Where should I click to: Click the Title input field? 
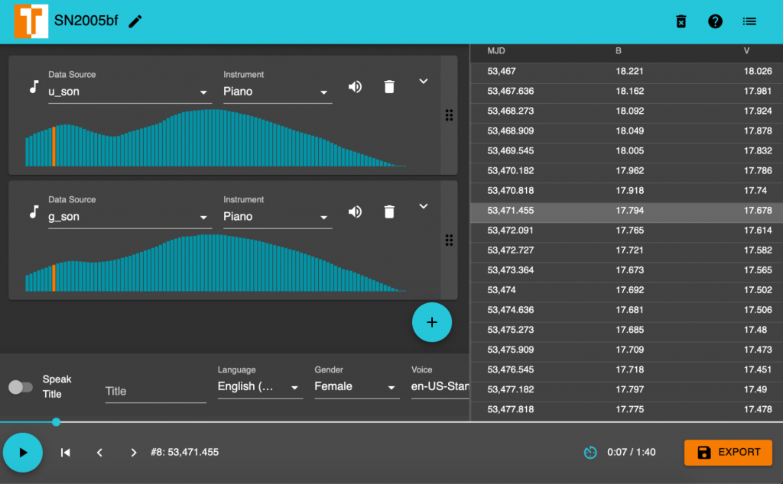(x=156, y=392)
